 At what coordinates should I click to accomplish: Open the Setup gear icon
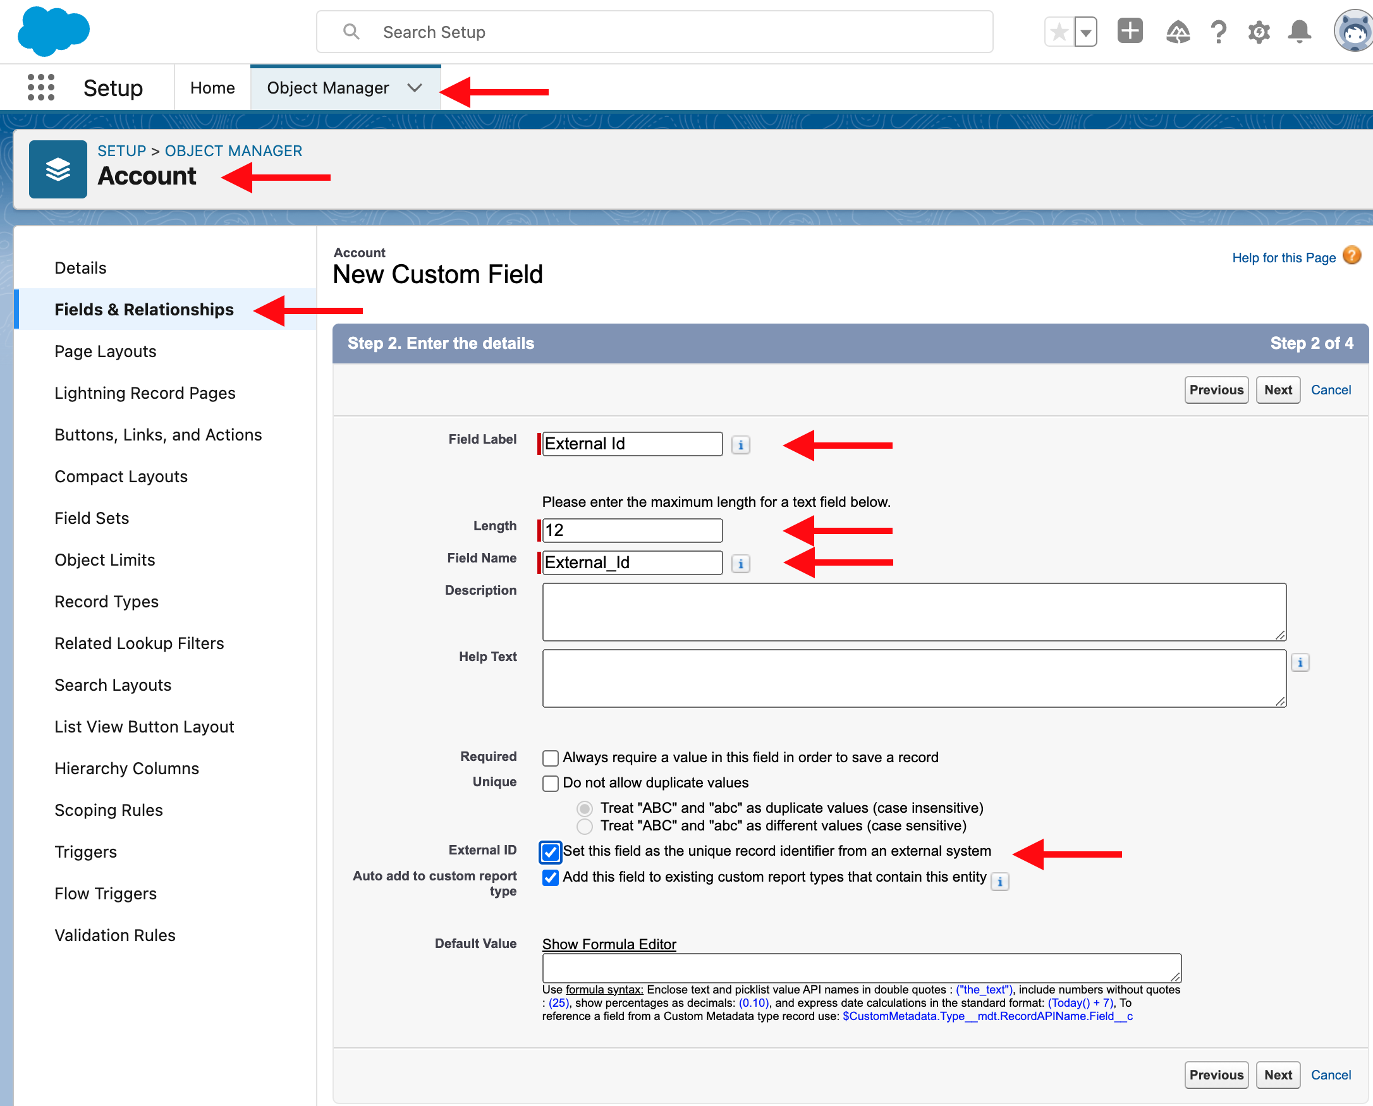(x=1259, y=31)
